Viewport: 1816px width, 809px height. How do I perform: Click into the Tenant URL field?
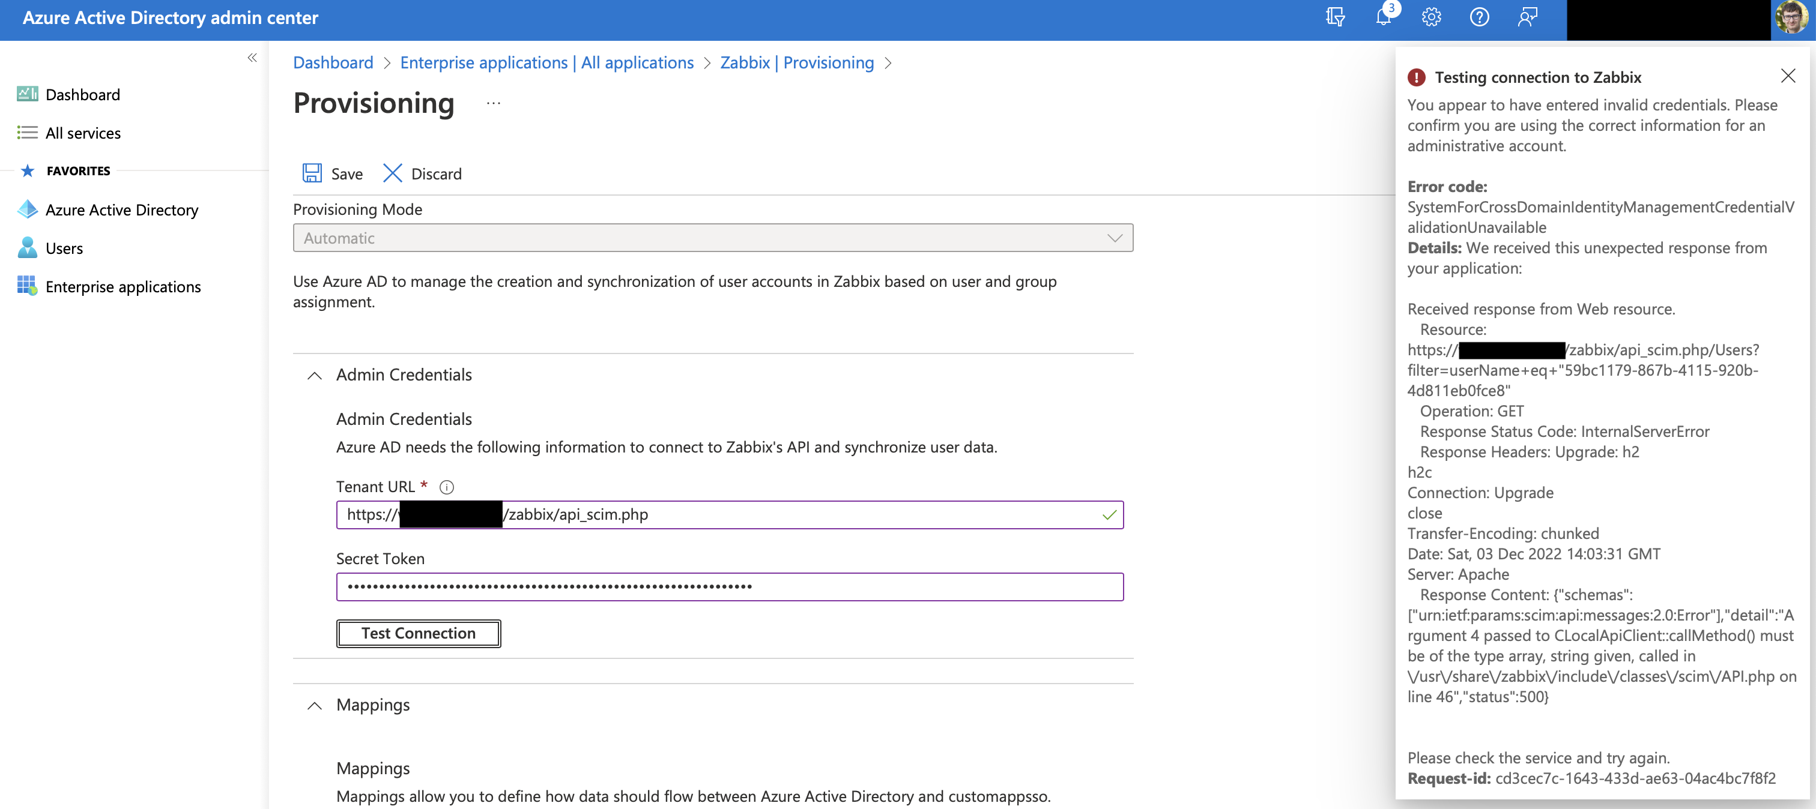(x=730, y=514)
